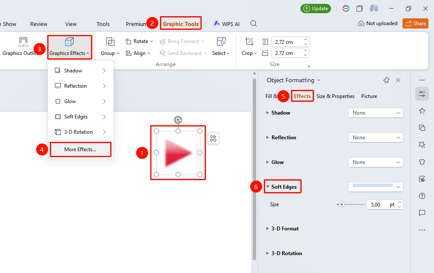Viewport: 434px width, 273px height.
Task: Click the Not uploaded cloud status
Action: tap(378, 23)
